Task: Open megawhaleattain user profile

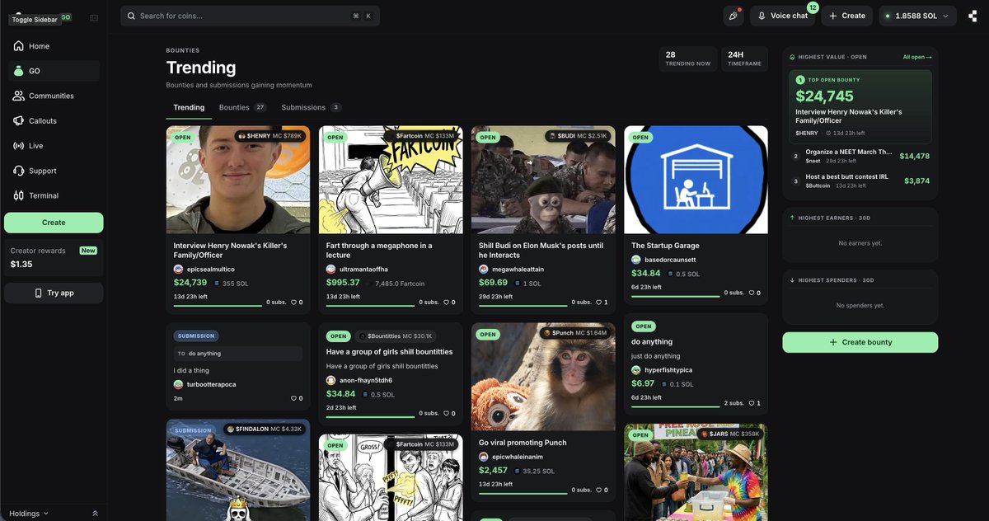Action: [x=511, y=270]
